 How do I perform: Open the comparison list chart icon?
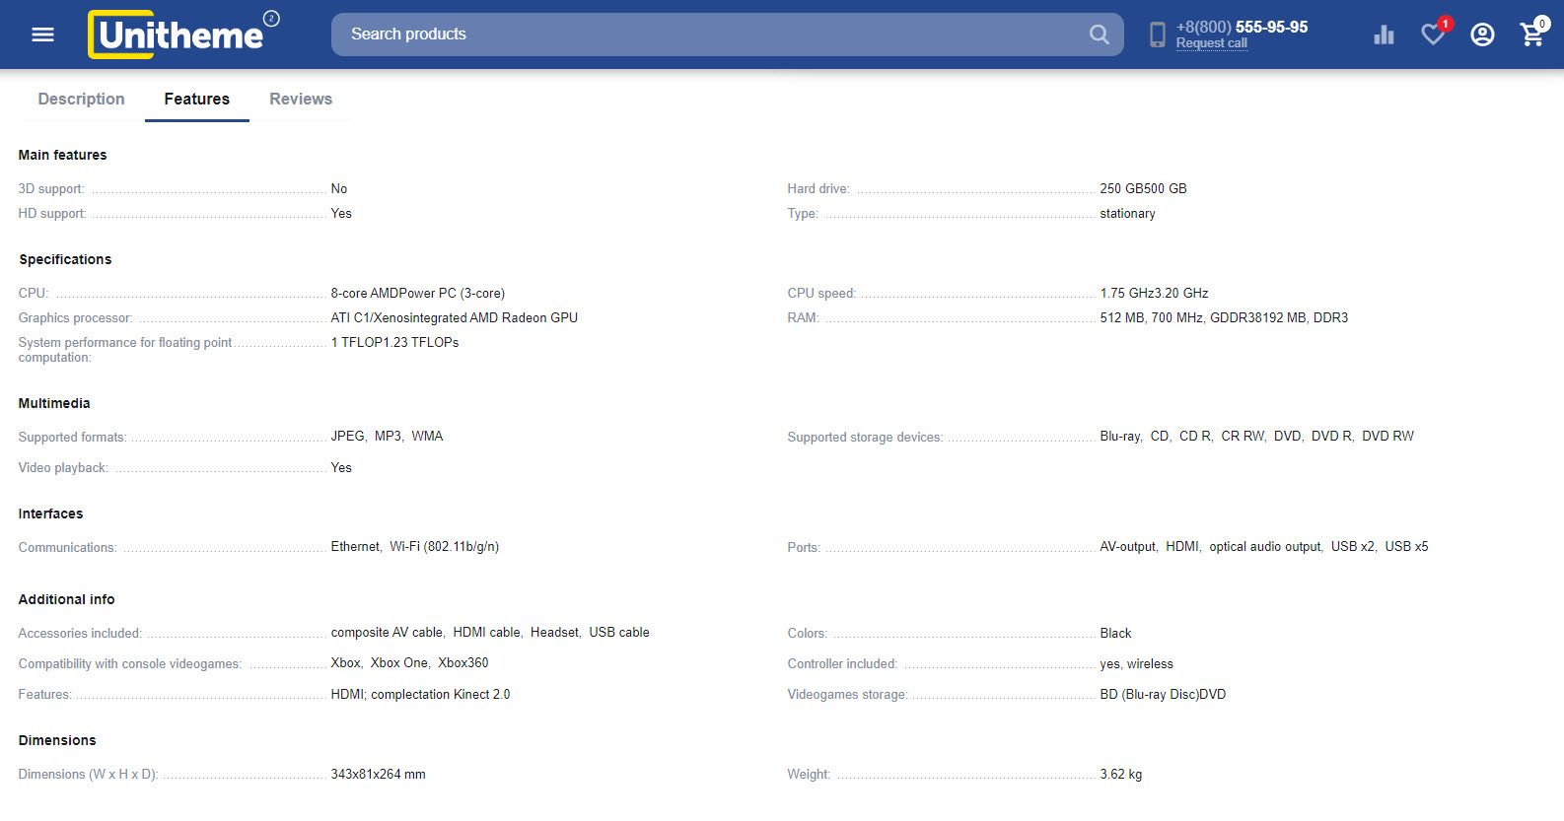point(1384,34)
